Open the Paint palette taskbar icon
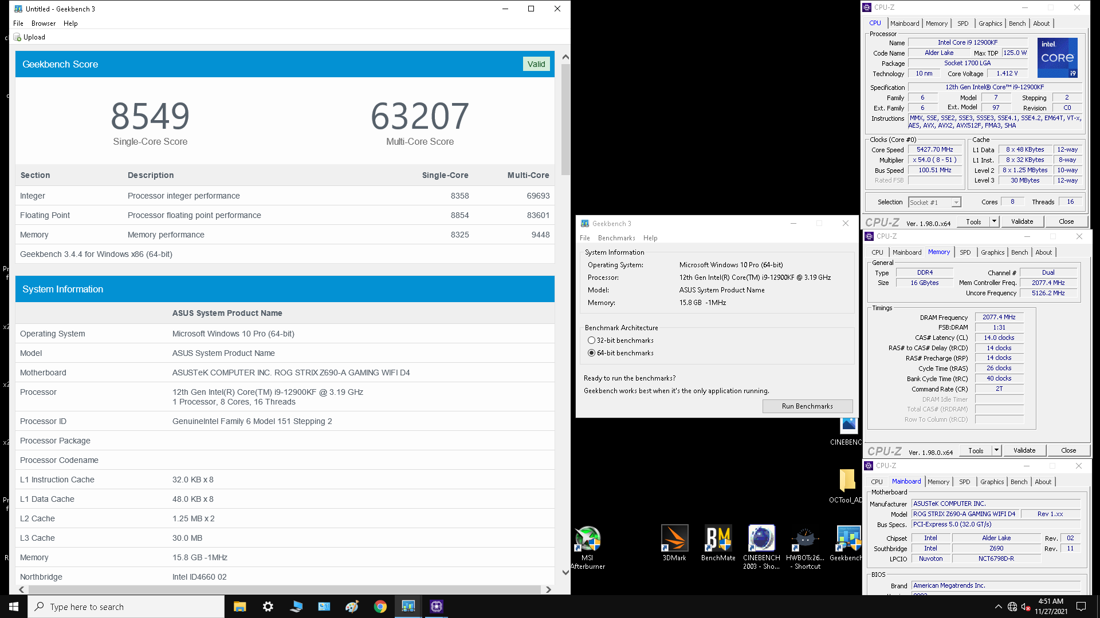The width and height of the screenshot is (1100, 618). (352, 607)
